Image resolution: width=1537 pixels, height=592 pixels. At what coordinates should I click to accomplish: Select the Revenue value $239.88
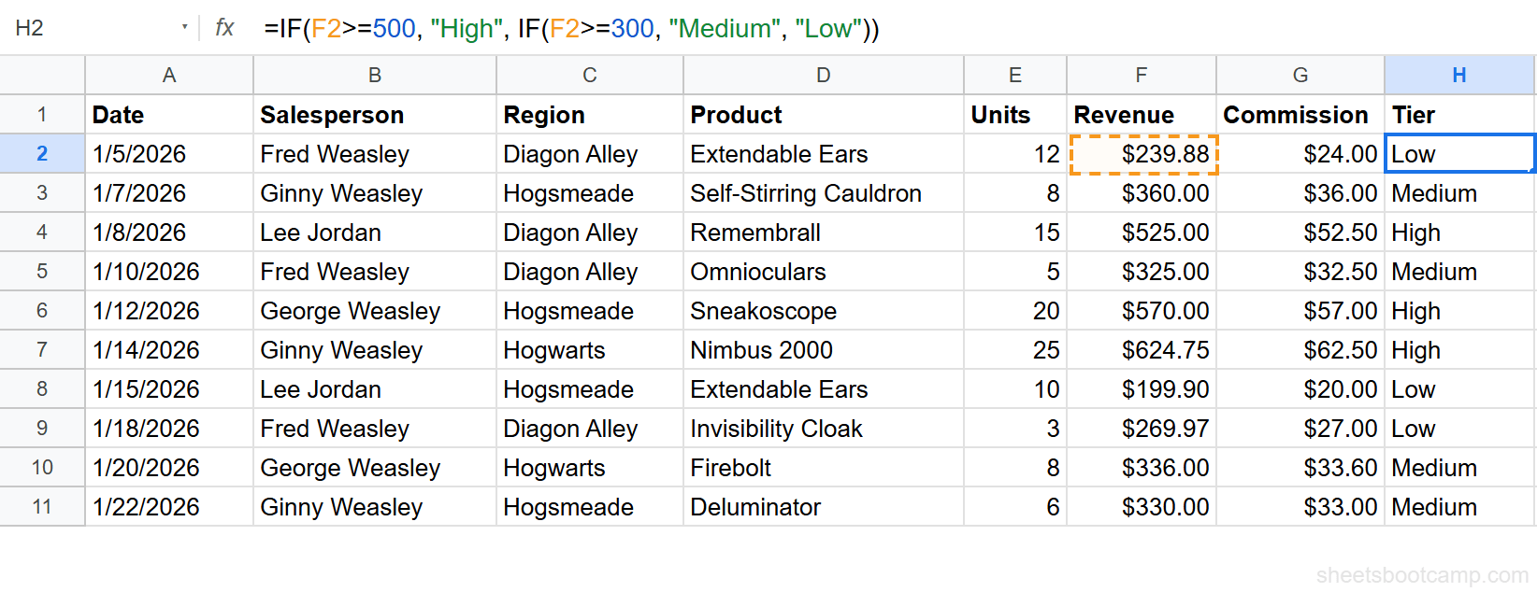pyautogui.click(x=1142, y=153)
